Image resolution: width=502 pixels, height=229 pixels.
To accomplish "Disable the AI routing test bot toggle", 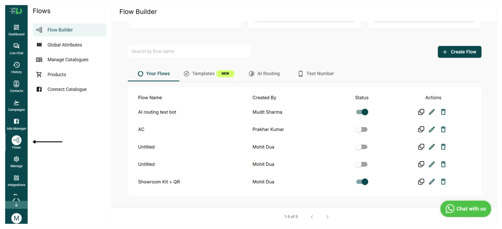I will click(x=362, y=112).
